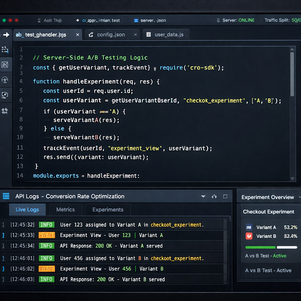301x301 pixels.
Task: Click the white segment of the progress bar
Action: 287,247
